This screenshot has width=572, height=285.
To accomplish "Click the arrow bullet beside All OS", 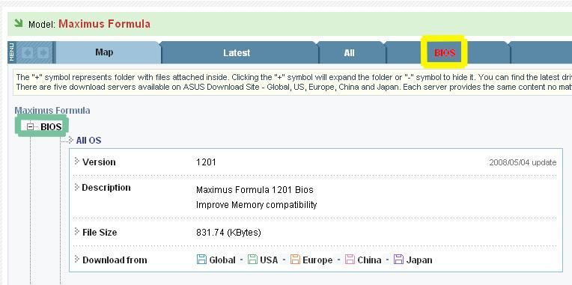I will [x=71, y=140].
